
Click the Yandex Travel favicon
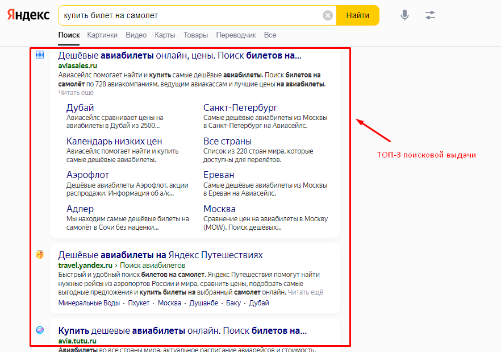tap(40, 255)
